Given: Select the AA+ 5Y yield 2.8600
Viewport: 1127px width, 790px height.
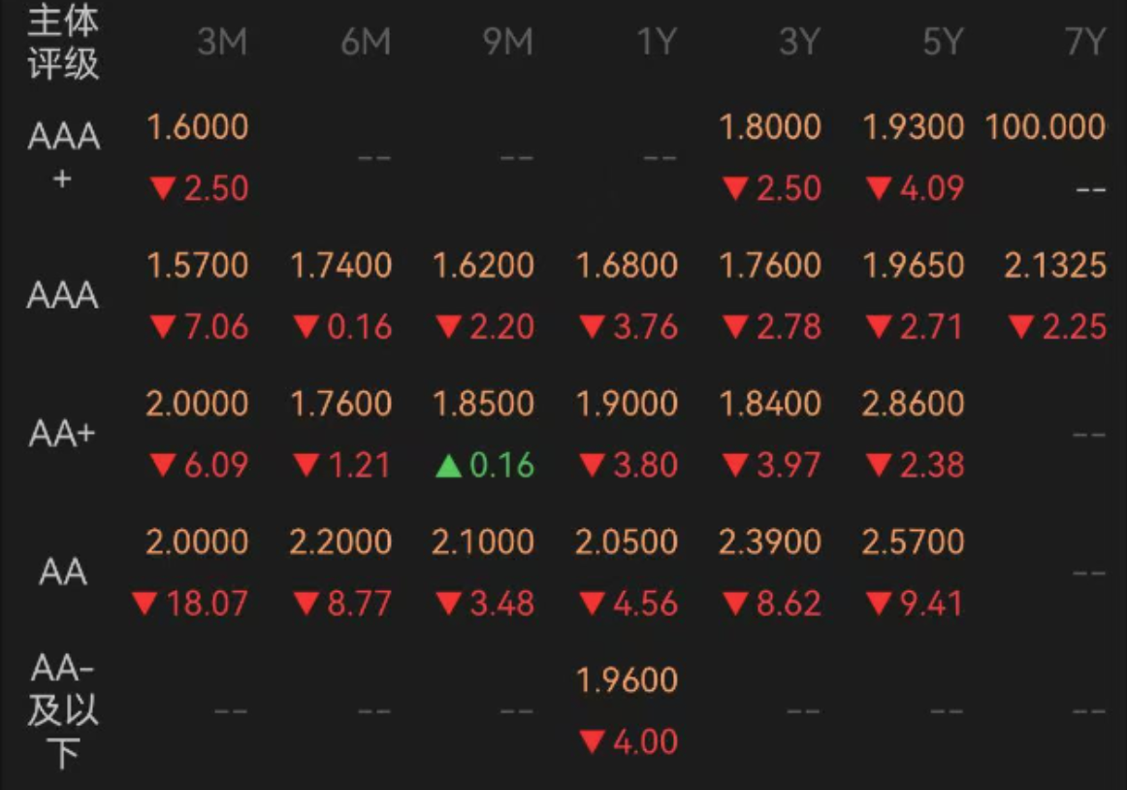Looking at the screenshot, I should (x=913, y=404).
